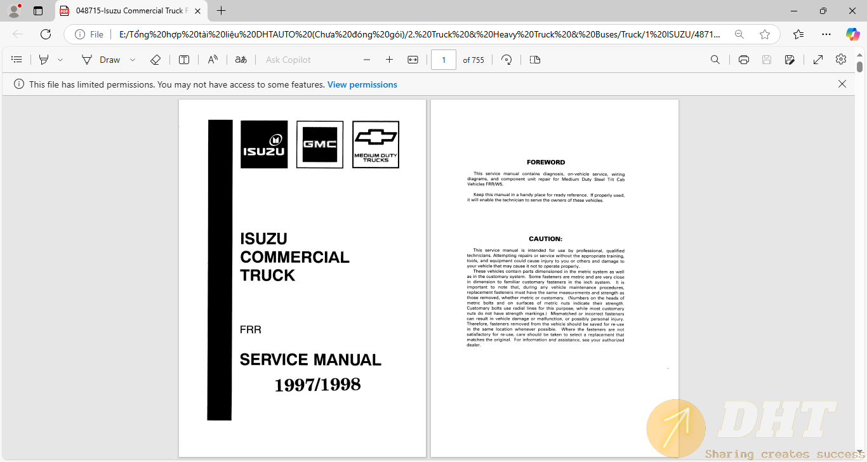This screenshot has height=462, width=867.
Task: Click the 'of 755' page count text
Action: click(x=473, y=60)
